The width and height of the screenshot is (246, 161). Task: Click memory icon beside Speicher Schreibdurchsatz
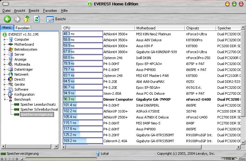pos(17,109)
